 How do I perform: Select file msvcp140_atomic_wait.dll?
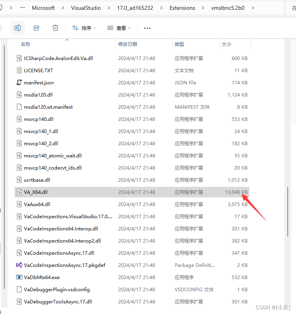point(132,155)
